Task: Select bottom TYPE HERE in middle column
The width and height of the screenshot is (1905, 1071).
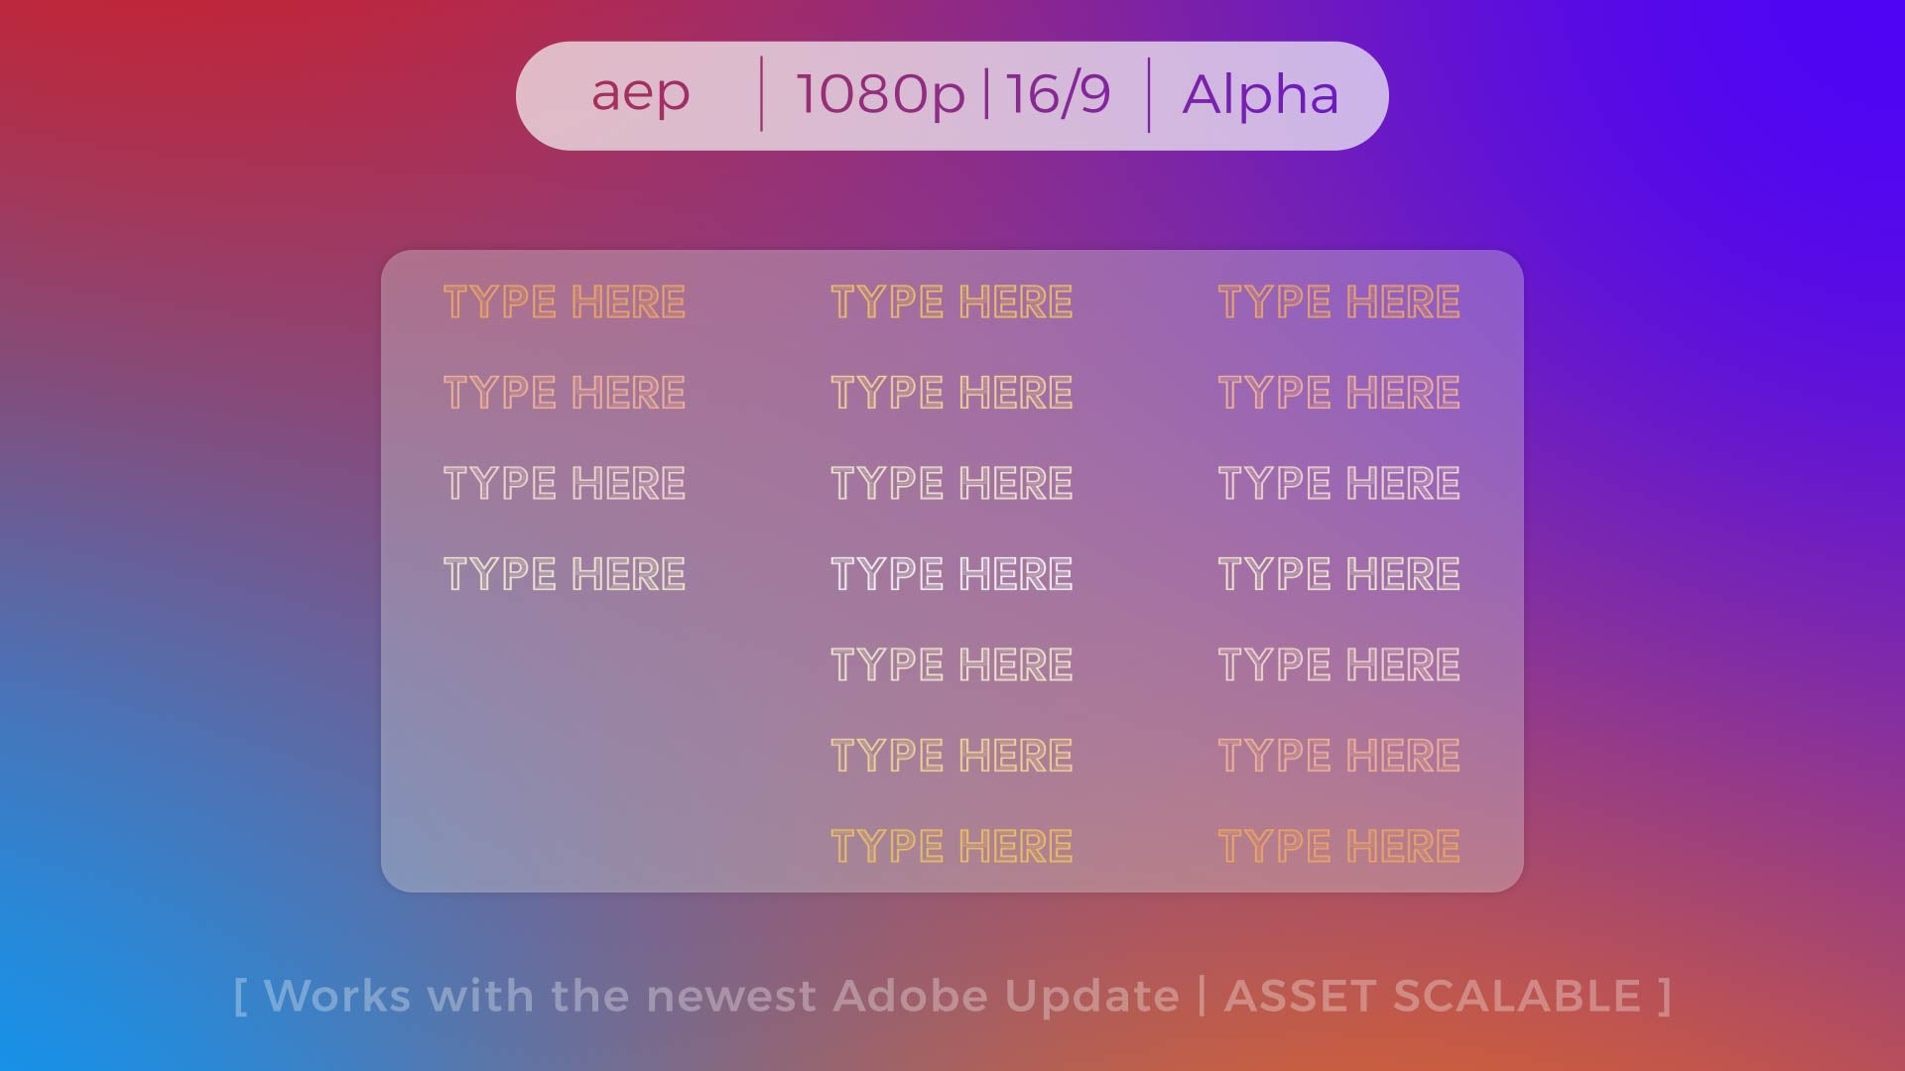Action: pyautogui.click(x=952, y=846)
